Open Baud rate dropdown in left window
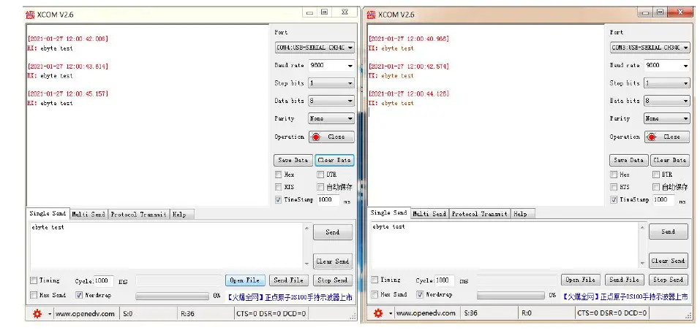The width and height of the screenshot is (700, 333). click(x=331, y=66)
